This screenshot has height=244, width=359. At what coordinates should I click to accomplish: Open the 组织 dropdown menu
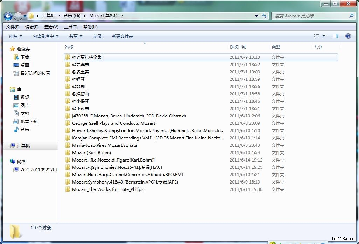(x=15, y=36)
